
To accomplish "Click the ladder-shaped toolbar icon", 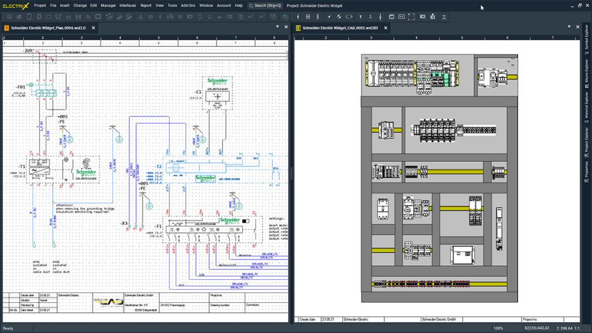I will (x=78, y=17).
